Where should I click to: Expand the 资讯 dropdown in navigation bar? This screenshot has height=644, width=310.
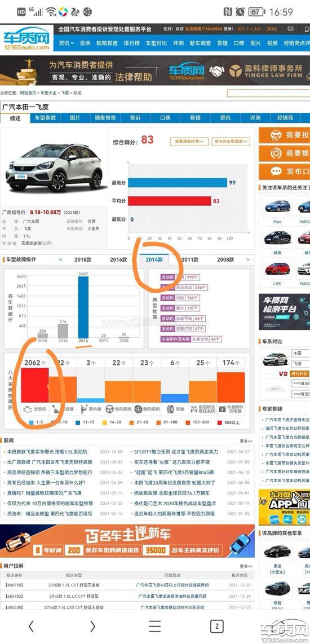pos(66,43)
